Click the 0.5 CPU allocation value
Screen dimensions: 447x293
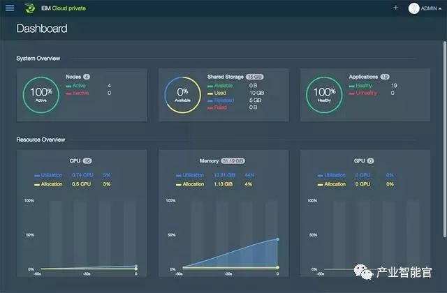click(x=81, y=184)
